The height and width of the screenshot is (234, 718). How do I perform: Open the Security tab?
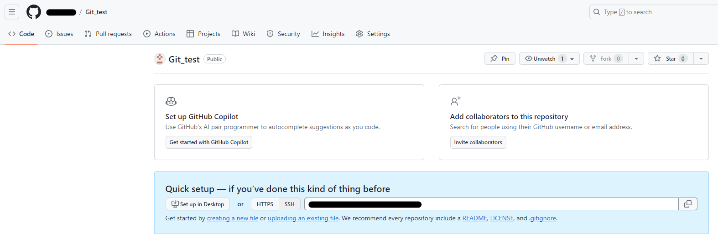pos(283,34)
